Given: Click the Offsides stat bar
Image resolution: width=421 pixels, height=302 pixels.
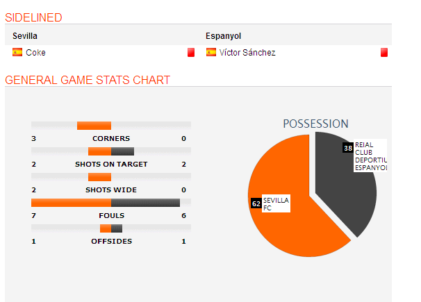Looking at the screenshot, I should point(111,228).
